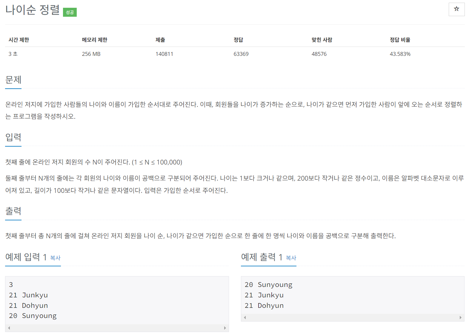Click input line '21 Junkyu'
Image resolution: width=472 pixels, height=335 pixels.
(28, 295)
